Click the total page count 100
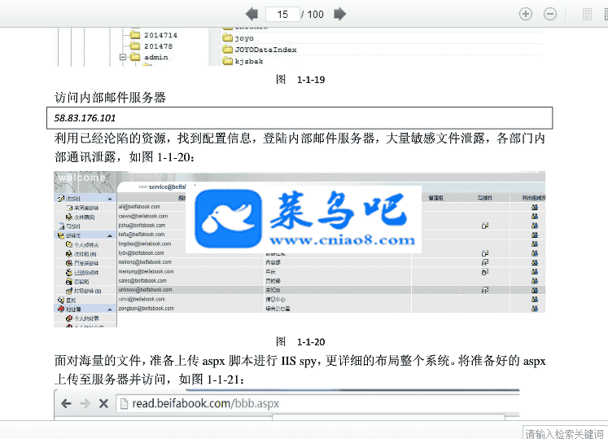The image size is (608, 439). pyautogui.click(x=315, y=15)
